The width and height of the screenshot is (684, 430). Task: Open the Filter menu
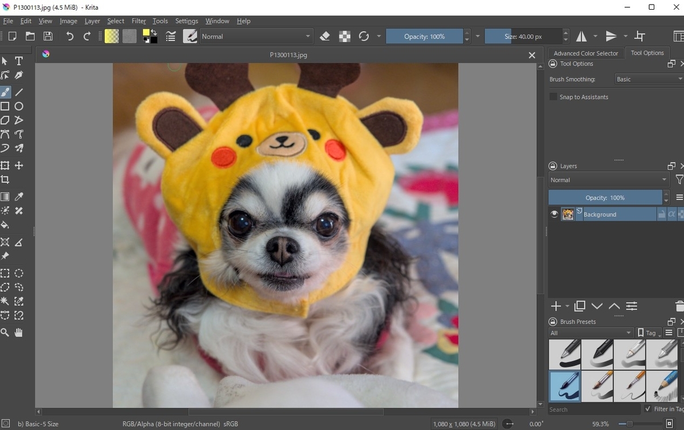pos(139,21)
